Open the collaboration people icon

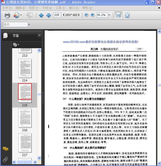16,15
